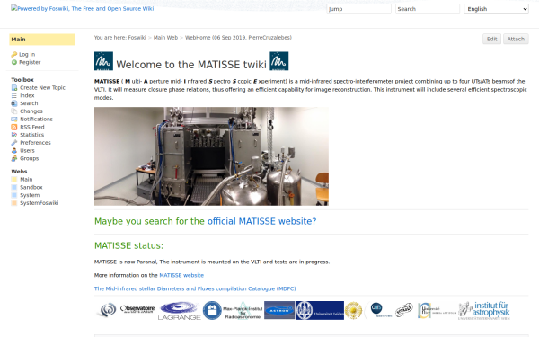Select Changes in the Toolbox
Screen dimensions: 539x337
coord(31,111)
